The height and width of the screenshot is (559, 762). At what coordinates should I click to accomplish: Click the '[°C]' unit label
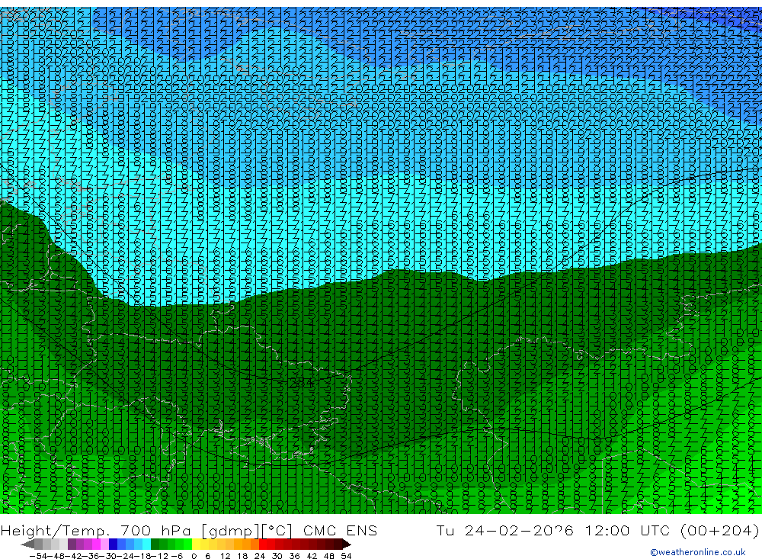pos(277,531)
